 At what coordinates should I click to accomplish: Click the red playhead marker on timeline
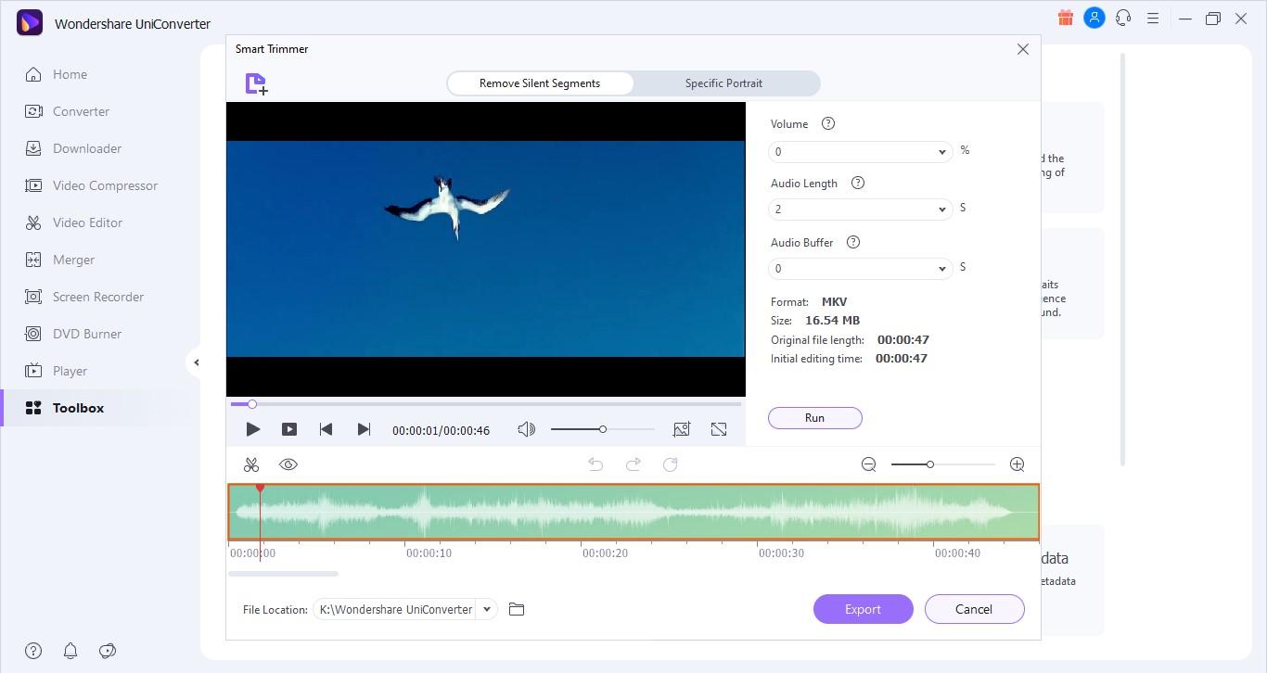pos(260,488)
